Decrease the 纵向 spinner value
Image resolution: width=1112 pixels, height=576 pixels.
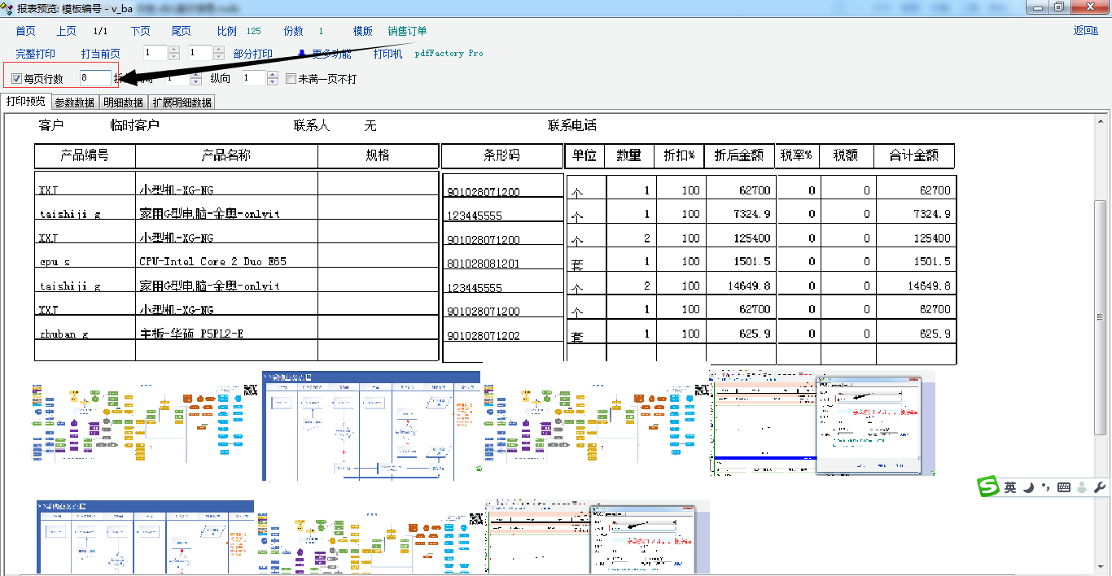point(272,82)
